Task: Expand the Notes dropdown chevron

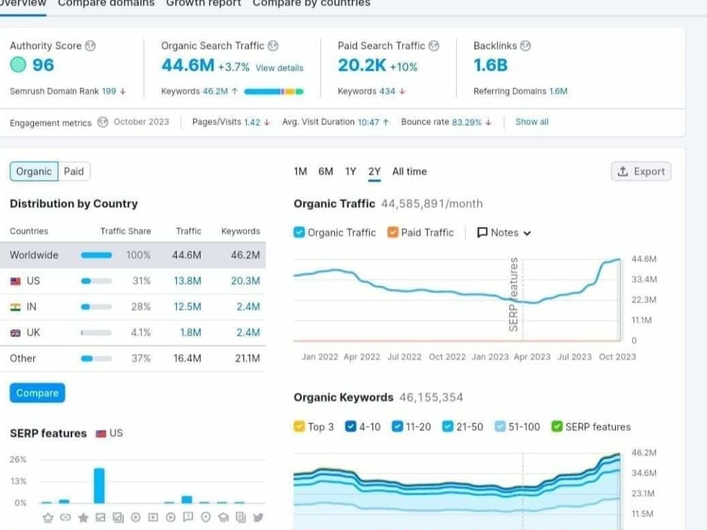Action: coord(527,233)
